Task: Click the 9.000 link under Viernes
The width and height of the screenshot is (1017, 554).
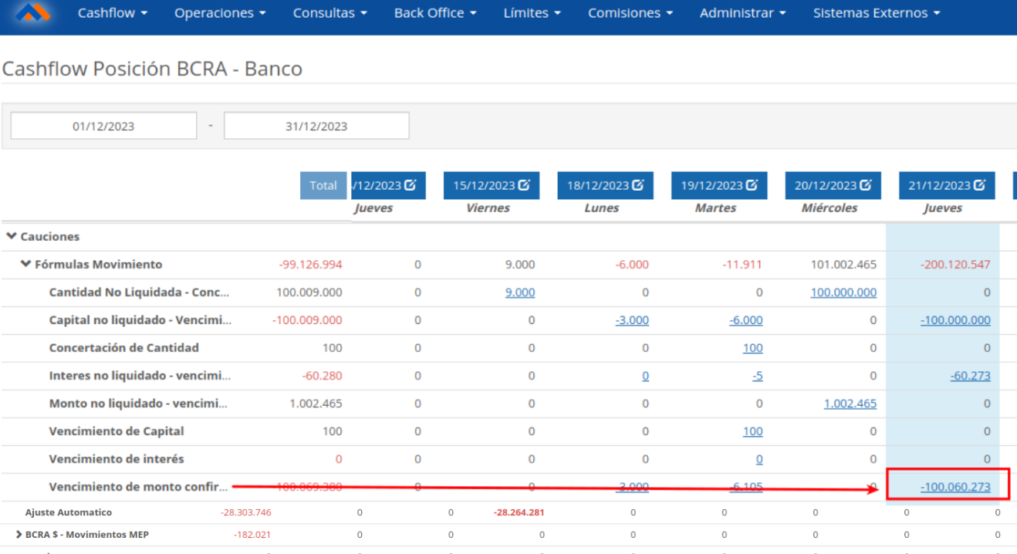Action: tap(520, 292)
